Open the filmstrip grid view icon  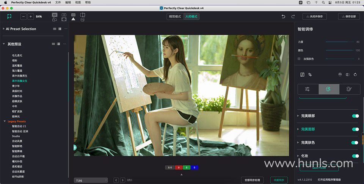[73, 15]
